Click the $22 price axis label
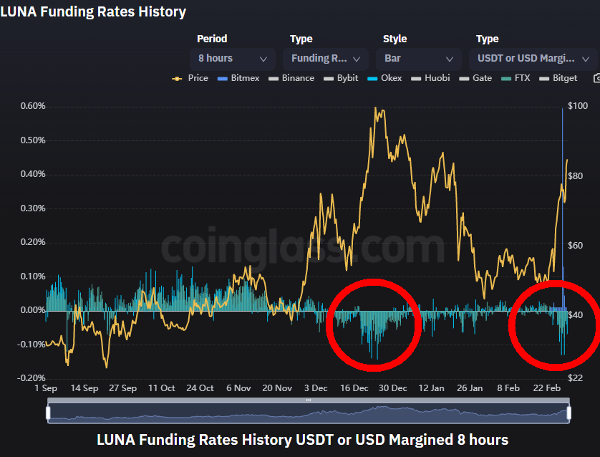 tap(575, 378)
